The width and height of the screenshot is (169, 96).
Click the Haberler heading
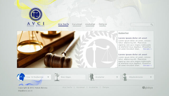click(x=124, y=33)
